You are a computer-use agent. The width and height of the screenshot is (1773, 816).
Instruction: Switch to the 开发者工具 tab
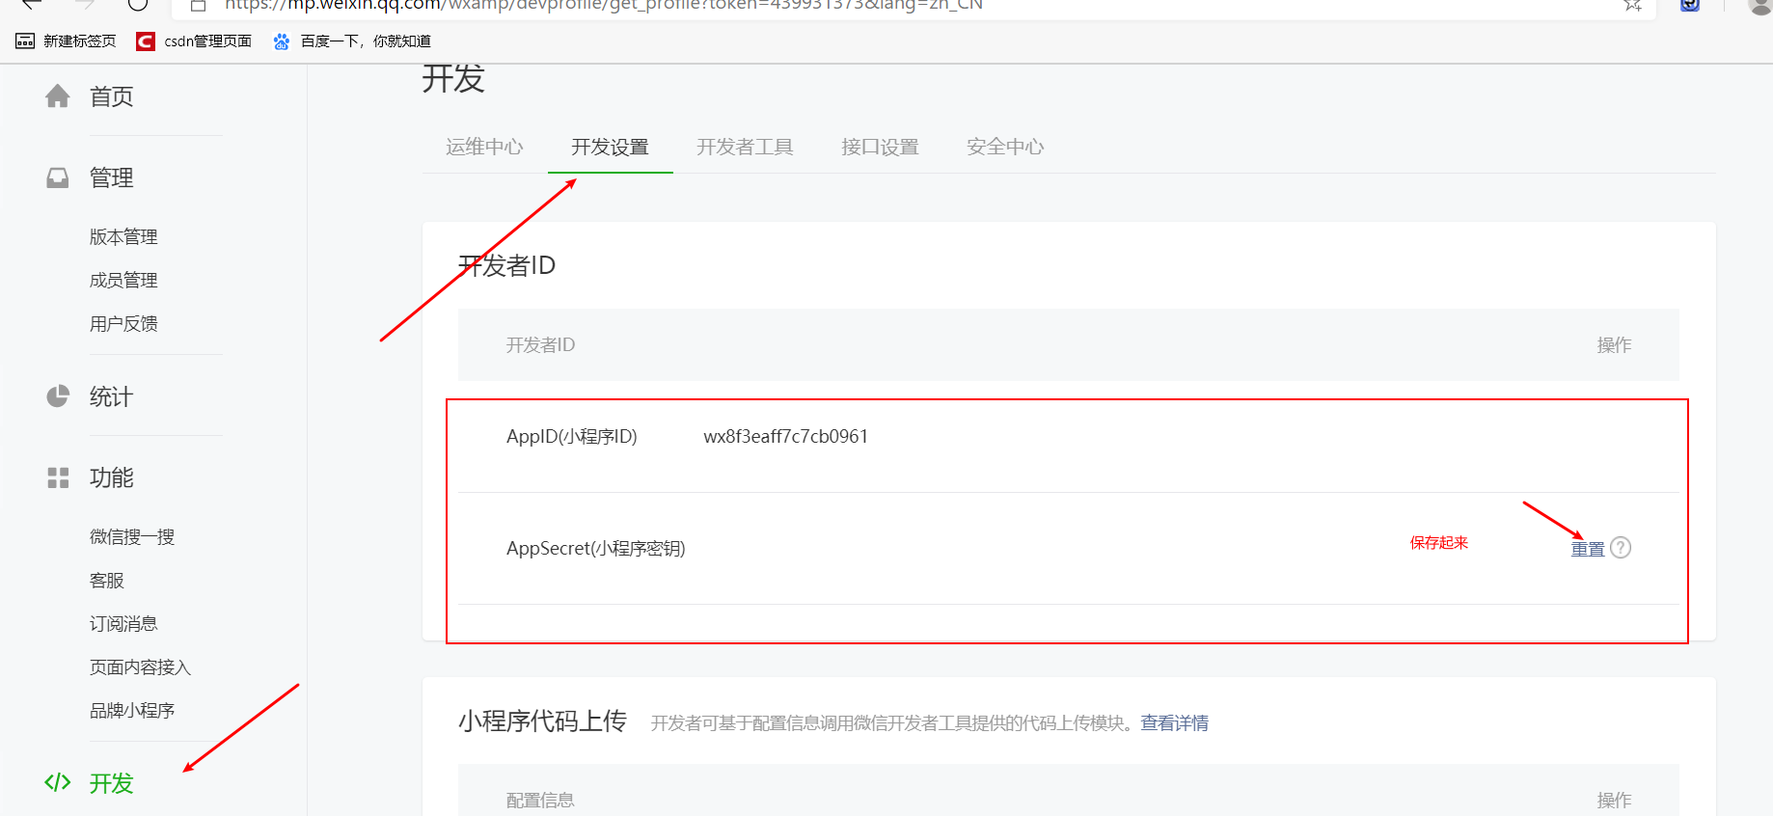tap(745, 147)
